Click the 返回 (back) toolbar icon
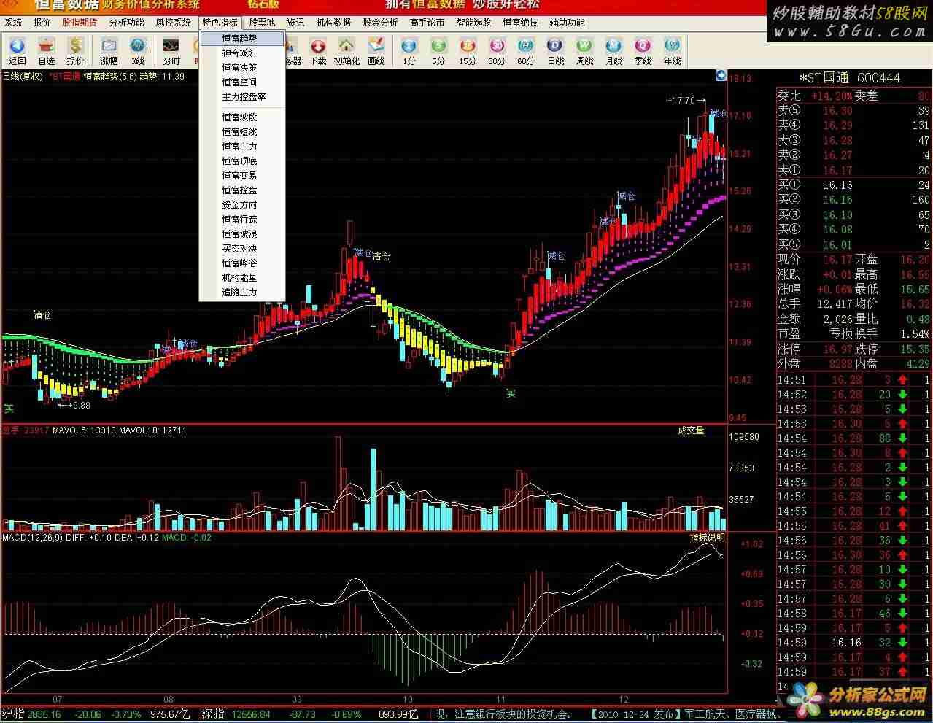 [x=17, y=51]
